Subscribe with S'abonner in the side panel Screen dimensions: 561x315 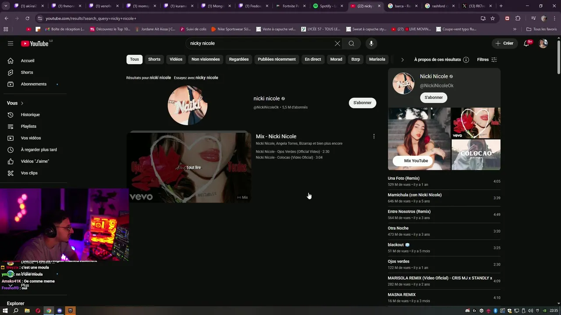(433, 98)
